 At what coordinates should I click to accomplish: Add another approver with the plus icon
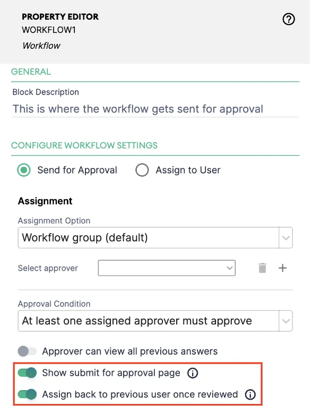(282, 268)
